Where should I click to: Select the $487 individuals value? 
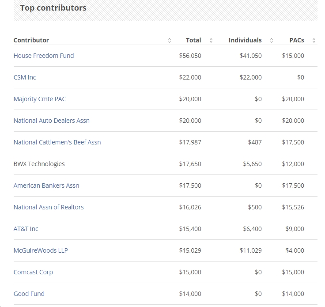255,142
